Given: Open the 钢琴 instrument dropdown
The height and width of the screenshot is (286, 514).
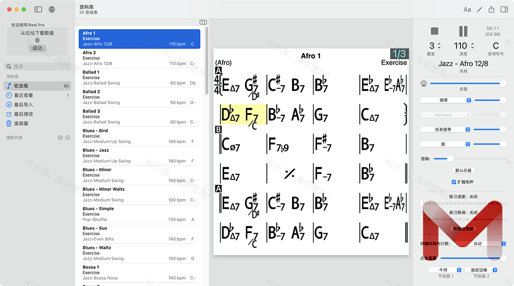Looking at the screenshot, I should tap(445, 100).
